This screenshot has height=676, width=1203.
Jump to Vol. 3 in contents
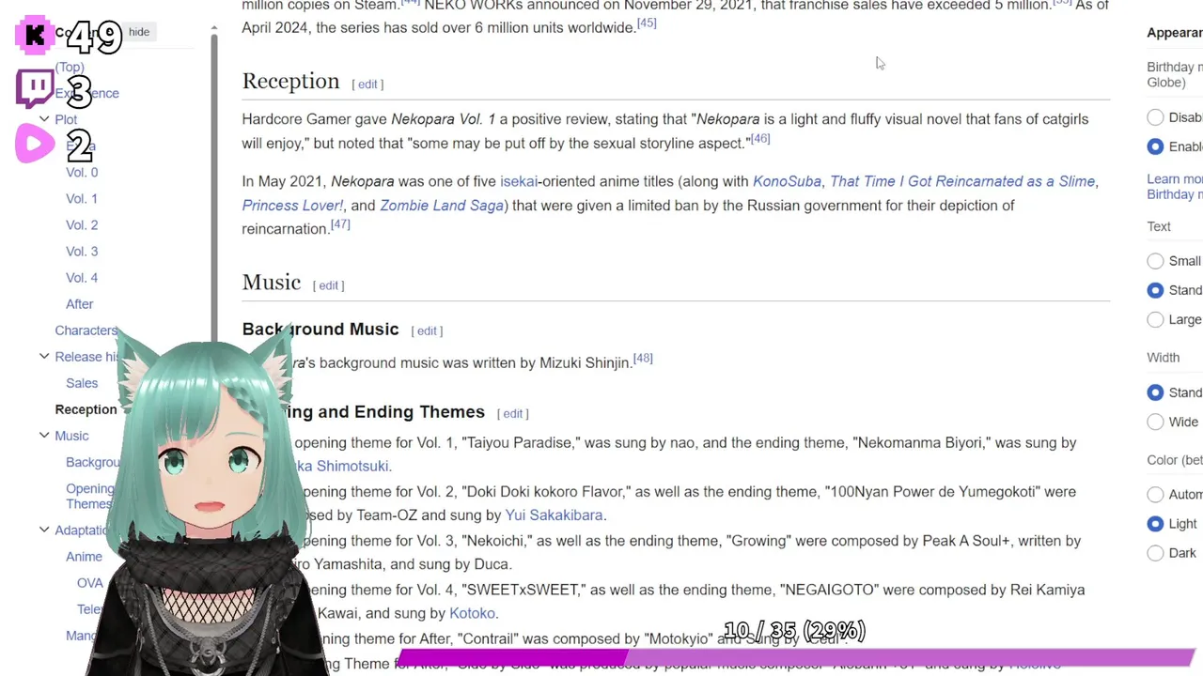(82, 252)
